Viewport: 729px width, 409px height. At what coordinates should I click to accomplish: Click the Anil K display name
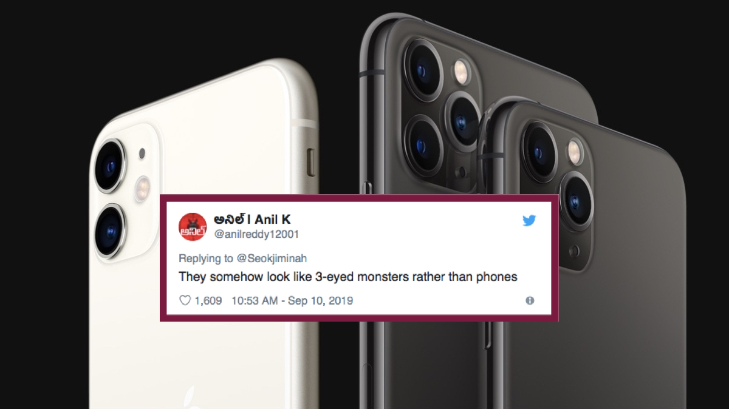[x=252, y=220]
